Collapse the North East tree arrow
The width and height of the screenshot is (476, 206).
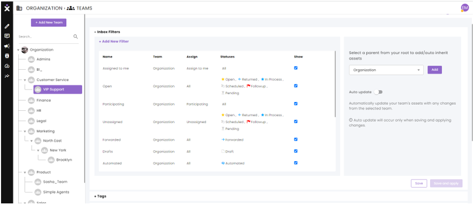[31, 141]
